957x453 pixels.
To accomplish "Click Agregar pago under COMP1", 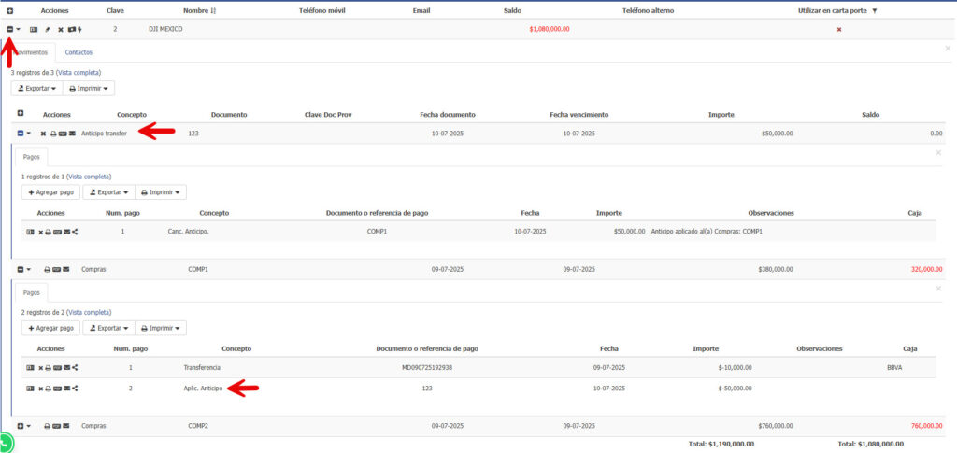I will 51,328.
